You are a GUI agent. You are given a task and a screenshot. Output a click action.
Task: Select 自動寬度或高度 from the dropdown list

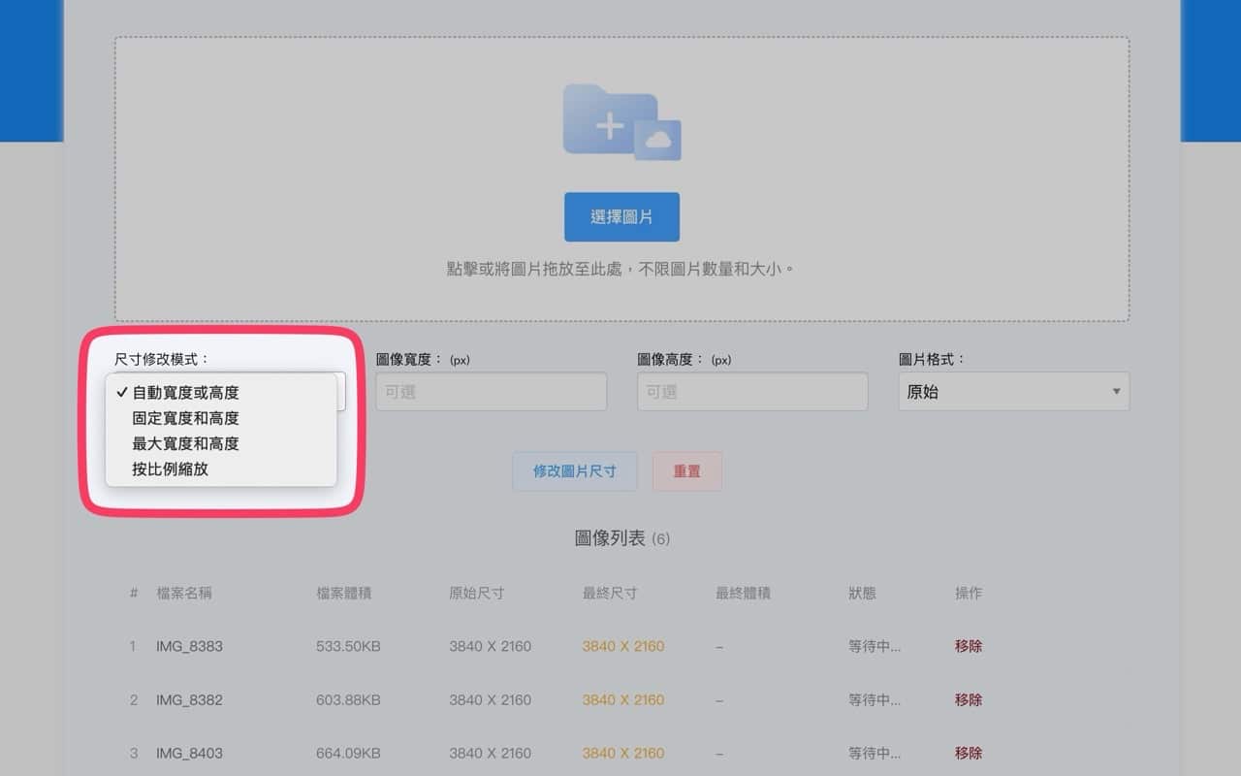tap(185, 393)
